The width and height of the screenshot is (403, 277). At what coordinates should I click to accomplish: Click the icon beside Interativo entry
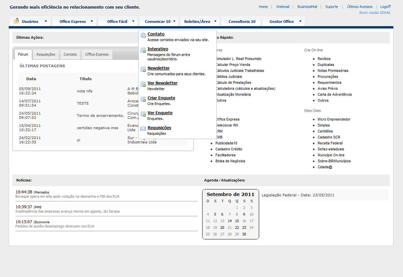tap(143, 50)
